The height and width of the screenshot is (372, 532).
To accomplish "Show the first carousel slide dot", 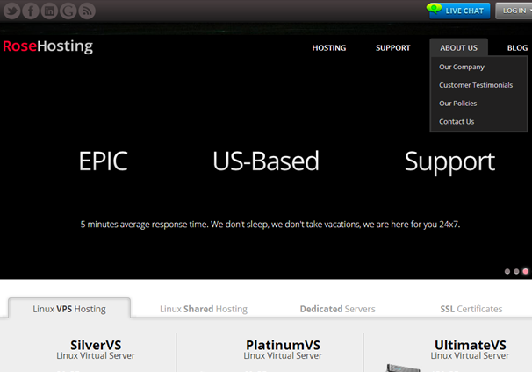I will click(507, 272).
